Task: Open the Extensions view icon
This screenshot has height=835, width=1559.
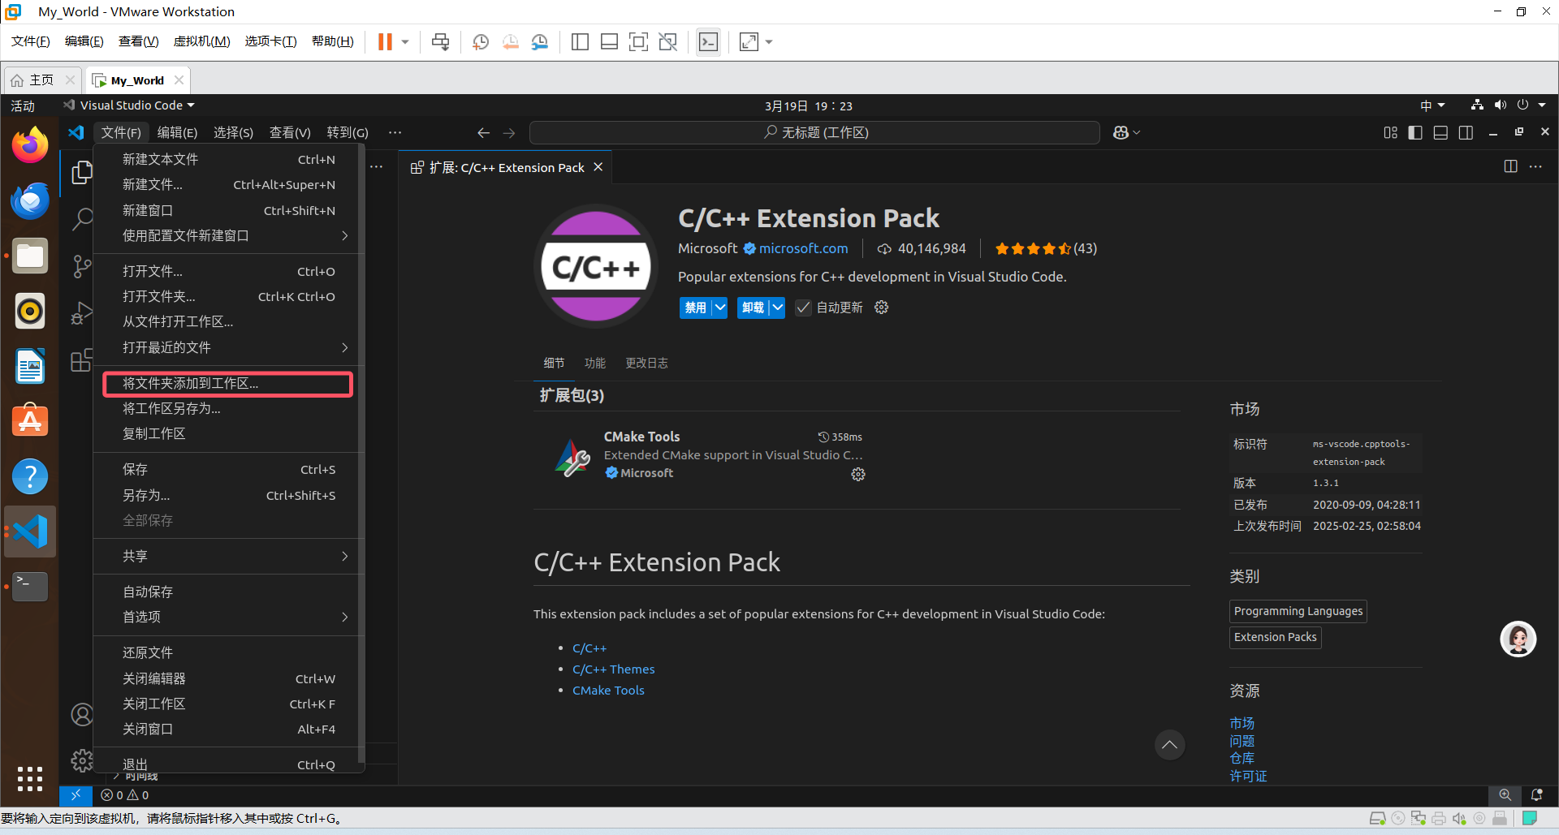Action: (81, 360)
